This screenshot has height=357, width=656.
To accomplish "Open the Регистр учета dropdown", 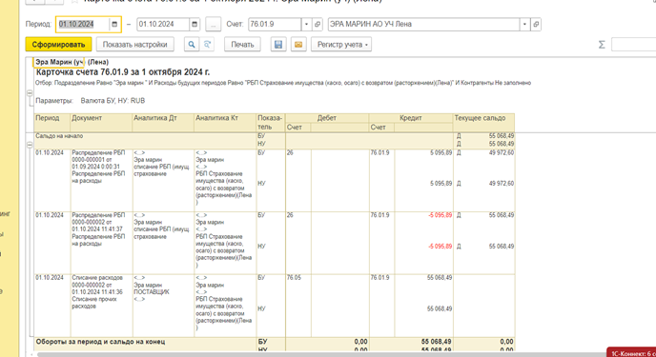I will coord(341,44).
